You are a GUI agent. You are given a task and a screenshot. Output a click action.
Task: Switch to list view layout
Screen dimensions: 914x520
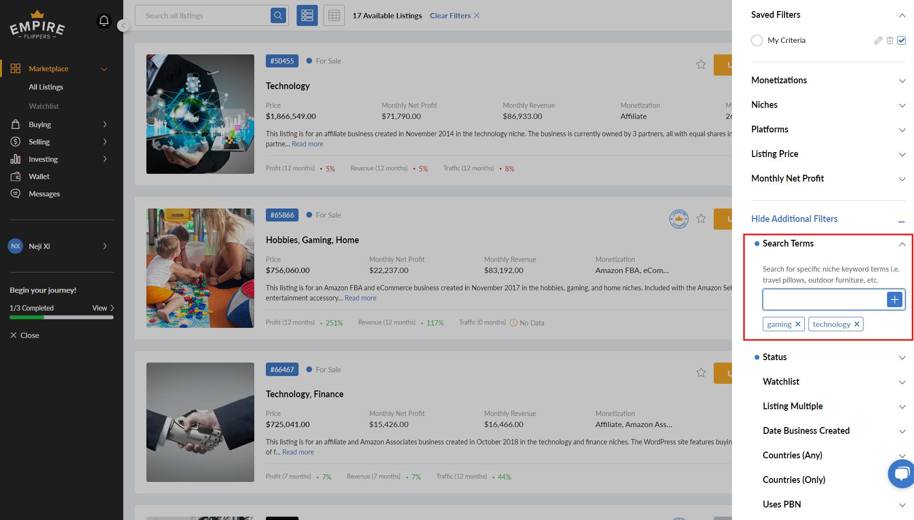pyautogui.click(x=307, y=15)
